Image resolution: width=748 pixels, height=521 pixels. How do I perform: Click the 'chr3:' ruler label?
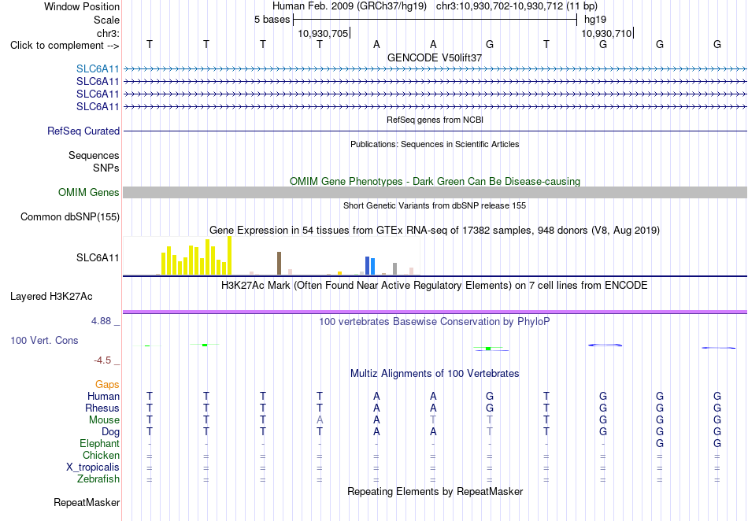point(108,33)
